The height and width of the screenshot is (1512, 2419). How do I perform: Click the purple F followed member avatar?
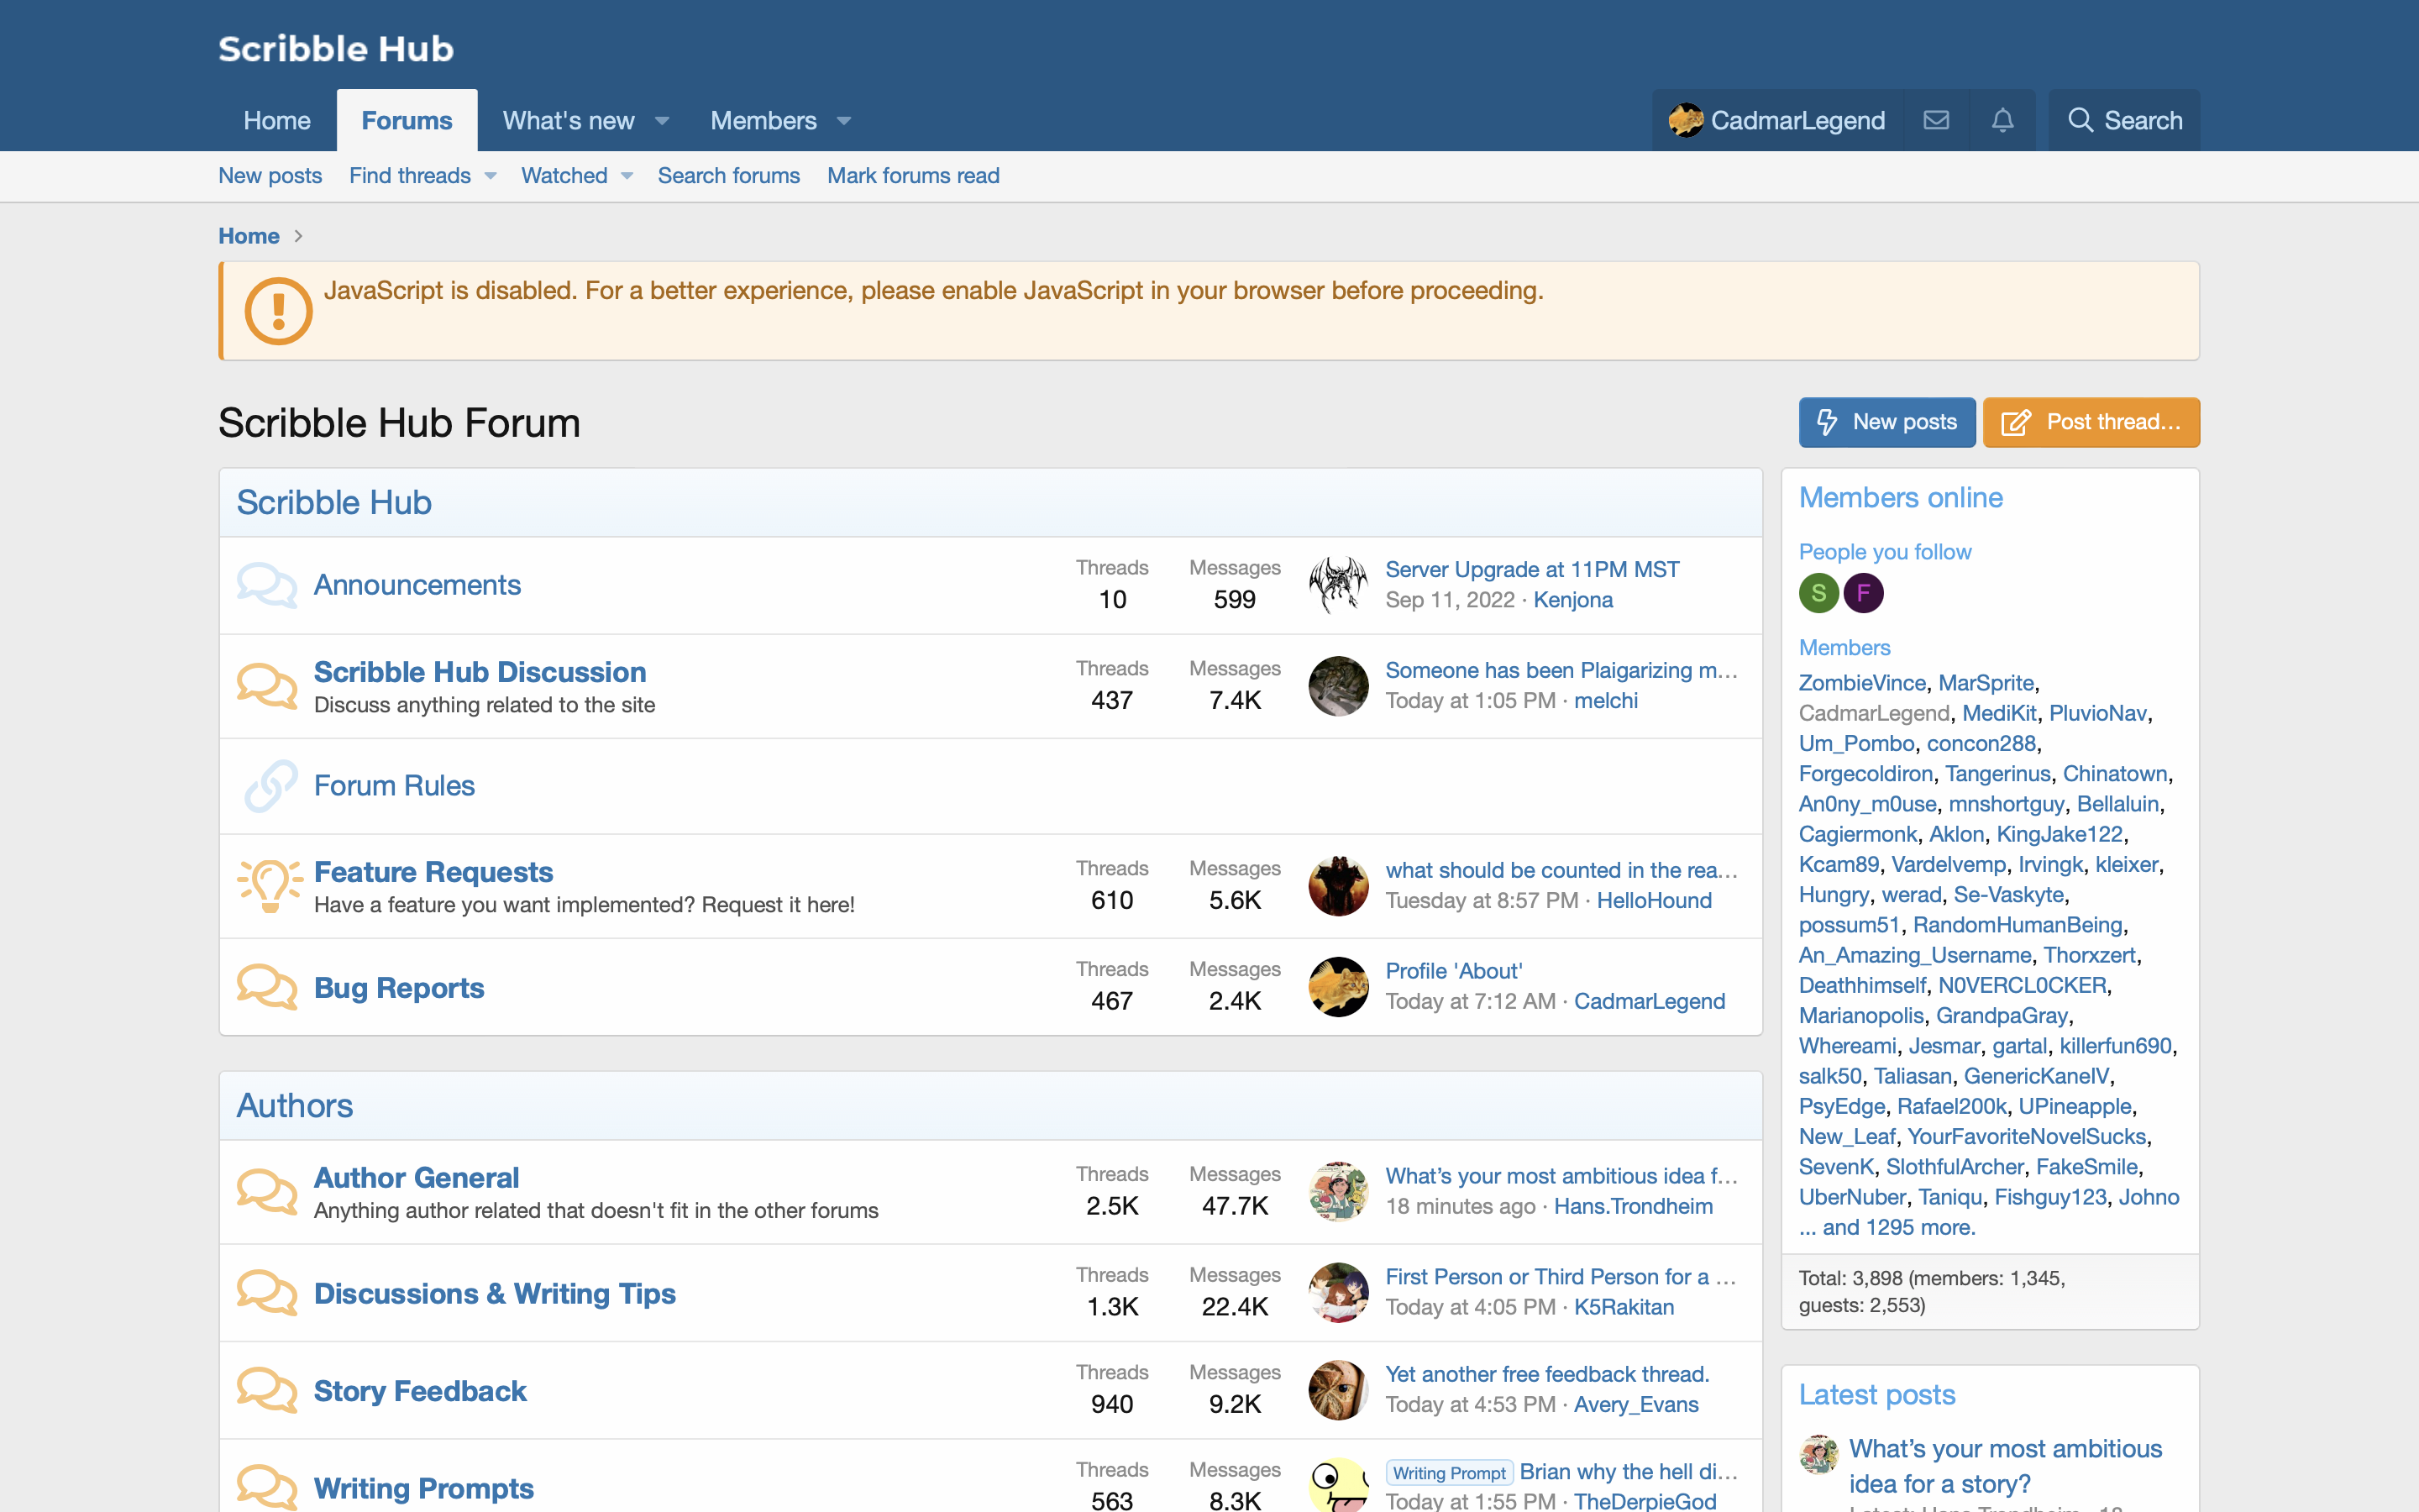point(1863,593)
